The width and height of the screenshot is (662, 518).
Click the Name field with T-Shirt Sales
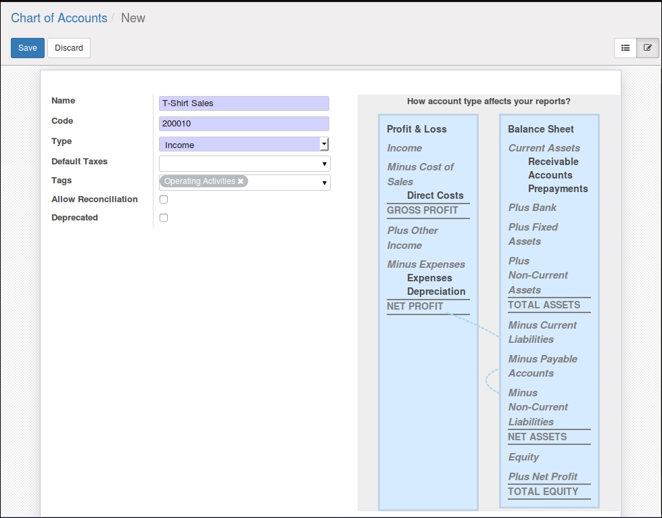click(244, 103)
